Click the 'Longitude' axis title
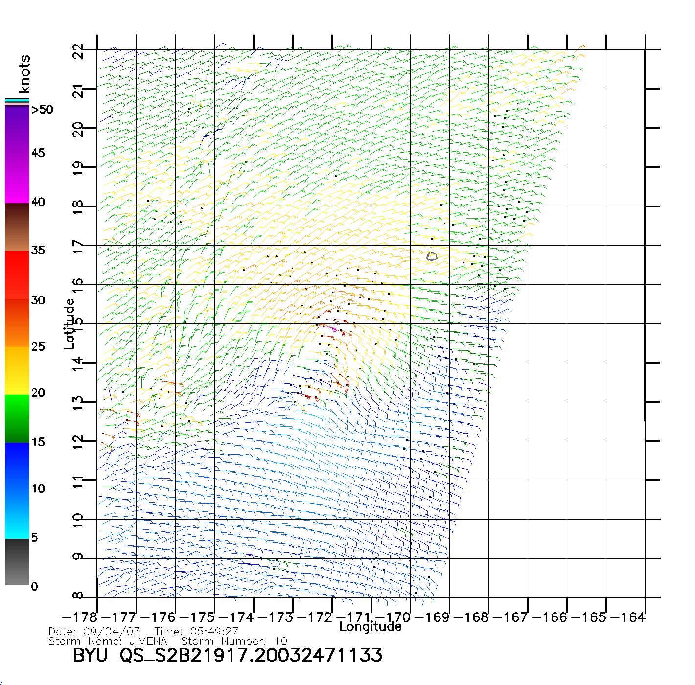 [x=371, y=627]
